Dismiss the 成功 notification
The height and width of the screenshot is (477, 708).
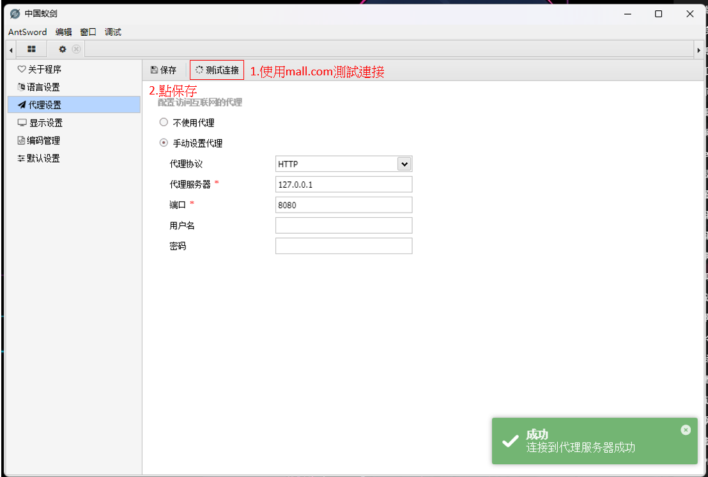coord(686,430)
